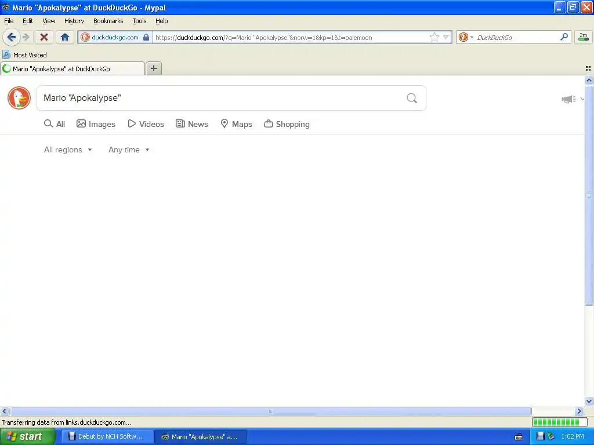The height and width of the screenshot is (445, 594).
Task: Select the All results tab
Action: pyautogui.click(x=55, y=124)
